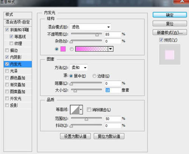Enable the 描边 stroke checkbox
This screenshot has width=189, height=154.
7,50
